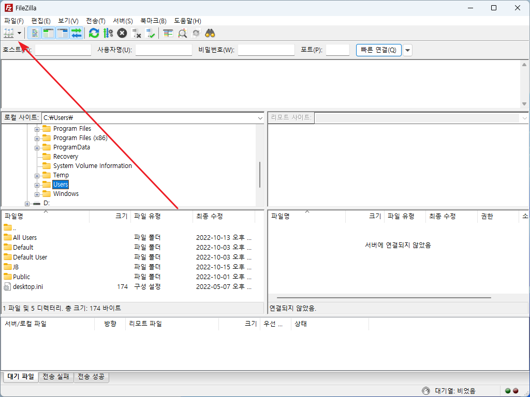The height and width of the screenshot is (397, 530).
Task: Switch to the 전송 성공 tab
Action: 91,376
